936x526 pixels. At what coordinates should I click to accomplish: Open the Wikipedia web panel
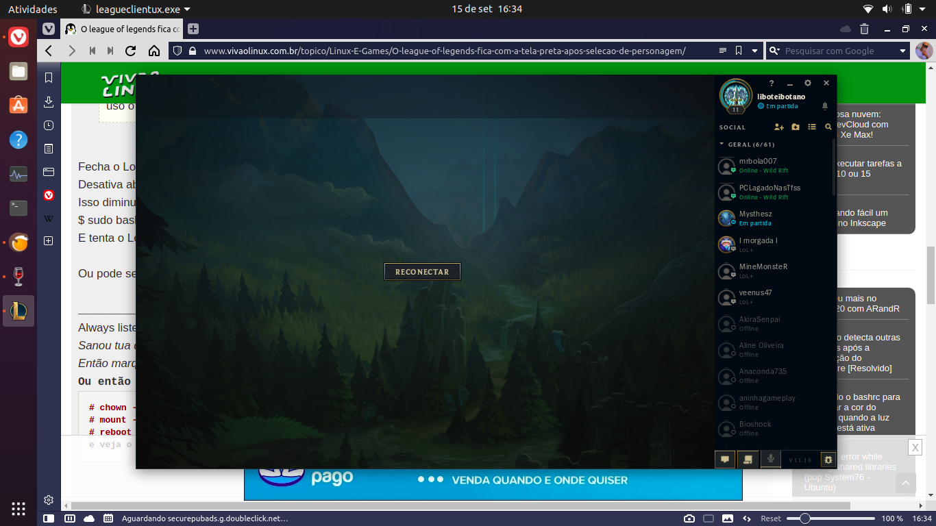49,218
